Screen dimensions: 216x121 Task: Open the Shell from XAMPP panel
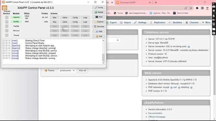click(99, 17)
